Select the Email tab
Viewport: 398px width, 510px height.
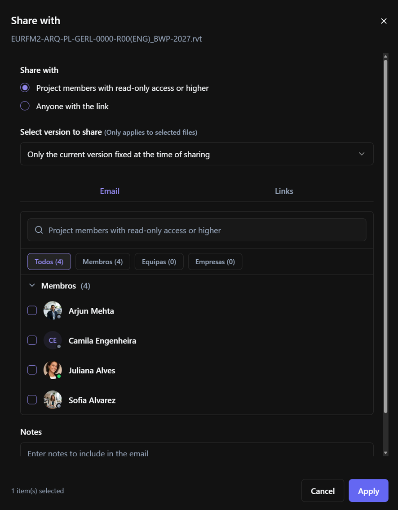[110, 191]
